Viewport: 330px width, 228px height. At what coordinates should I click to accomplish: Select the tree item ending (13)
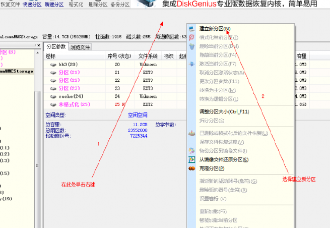point(5,160)
